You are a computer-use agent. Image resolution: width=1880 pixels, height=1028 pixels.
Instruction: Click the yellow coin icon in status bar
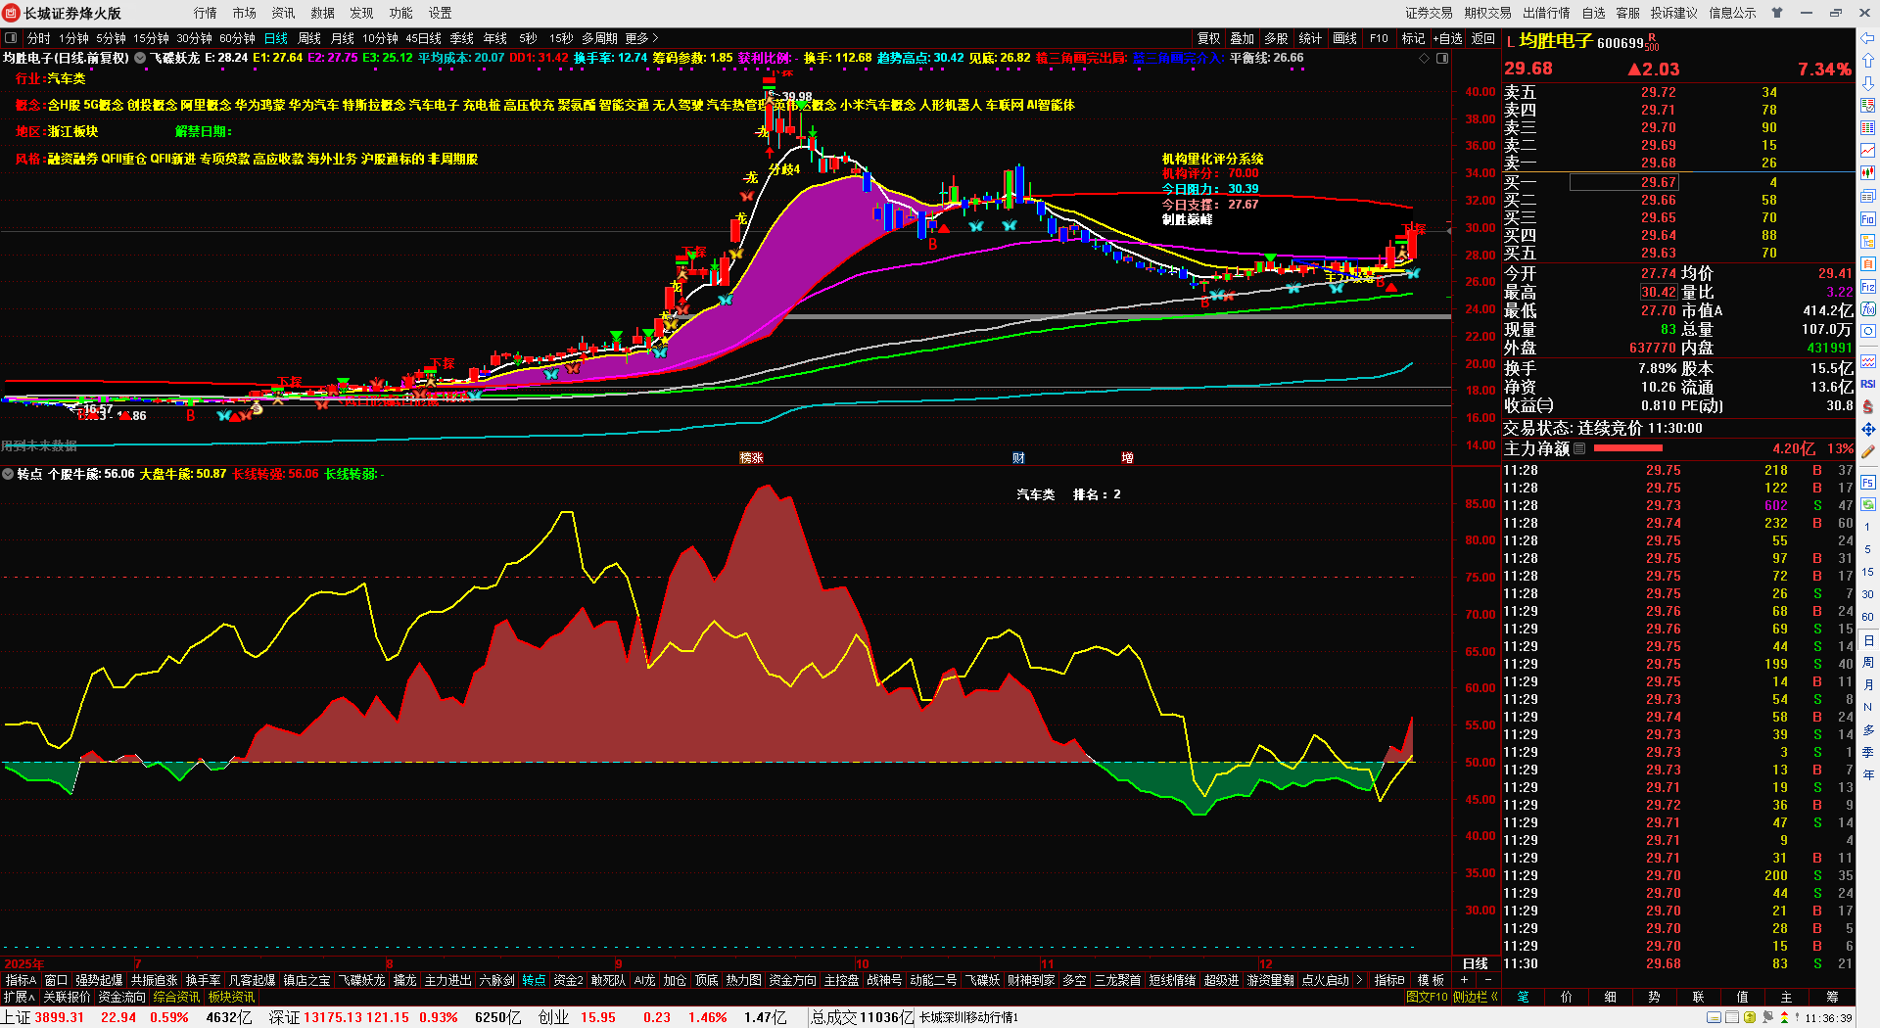pyautogui.click(x=1750, y=1018)
